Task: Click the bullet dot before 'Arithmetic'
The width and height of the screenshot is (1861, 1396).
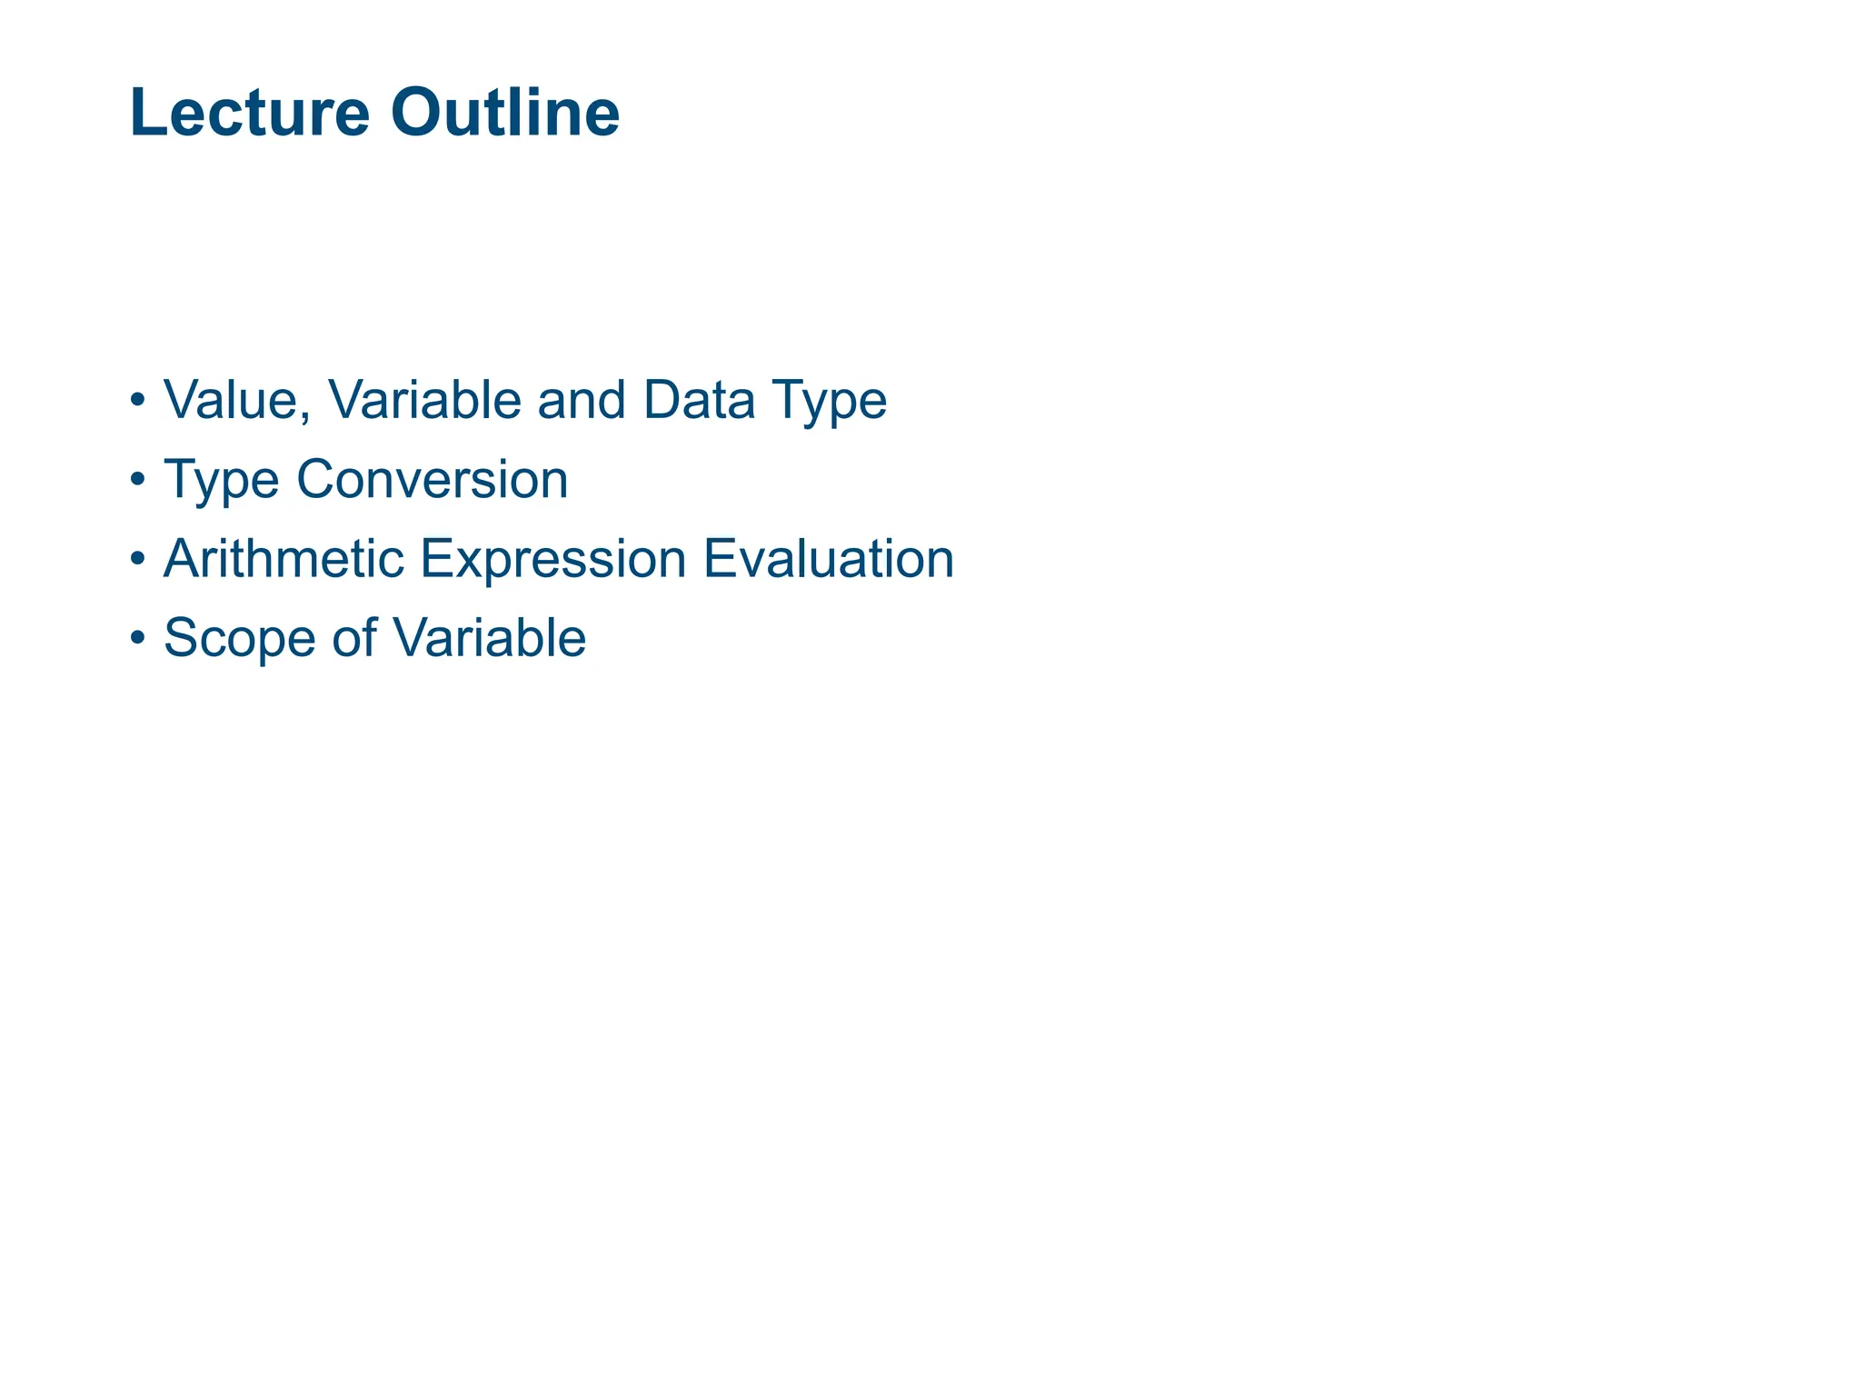Action: (x=137, y=558)
